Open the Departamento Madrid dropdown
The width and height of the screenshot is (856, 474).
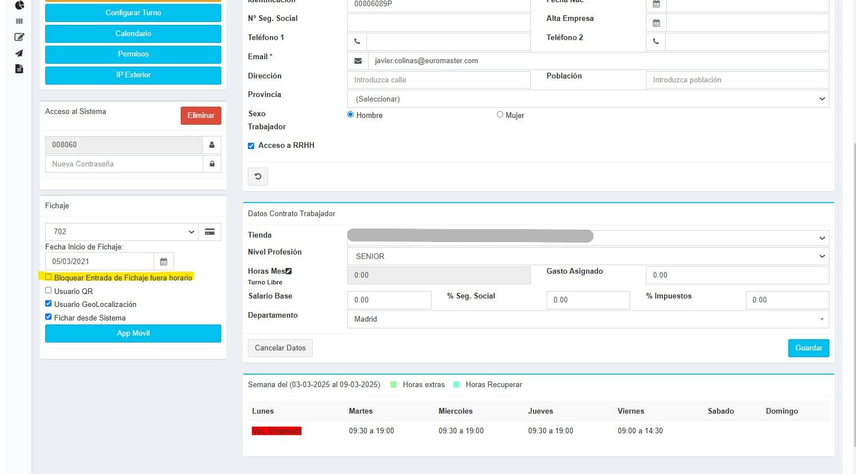(587, 319)
